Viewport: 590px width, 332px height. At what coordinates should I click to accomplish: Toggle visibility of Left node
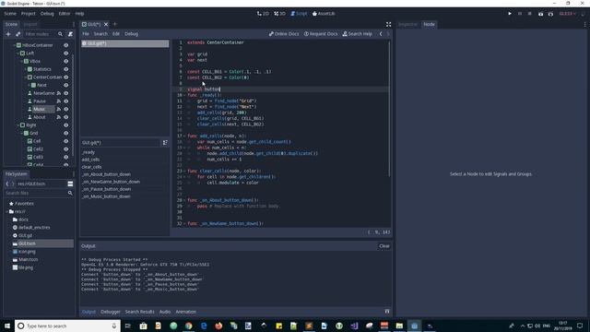tap(65, 53)
